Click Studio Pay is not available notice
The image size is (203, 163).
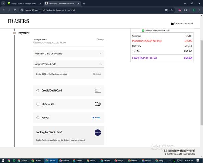[x=60, y=140]
